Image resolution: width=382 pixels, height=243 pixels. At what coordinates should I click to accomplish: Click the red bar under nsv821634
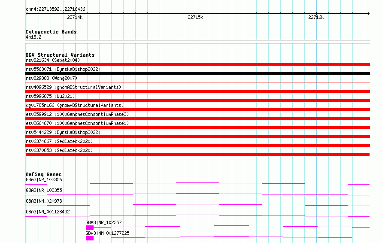click(197, 64)
